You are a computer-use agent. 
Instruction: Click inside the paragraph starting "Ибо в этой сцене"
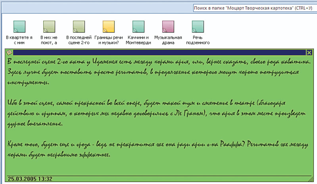[156, 113]
